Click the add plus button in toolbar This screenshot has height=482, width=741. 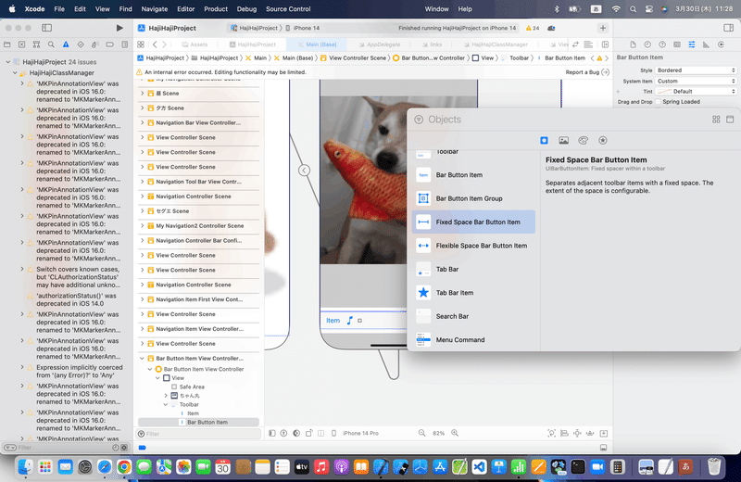tap(603, 28)
